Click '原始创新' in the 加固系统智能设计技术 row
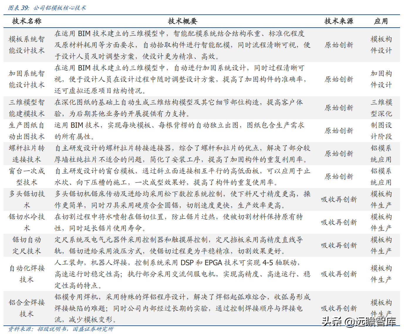This screenshot has width=405, height=336. click(x=339, y=79)
